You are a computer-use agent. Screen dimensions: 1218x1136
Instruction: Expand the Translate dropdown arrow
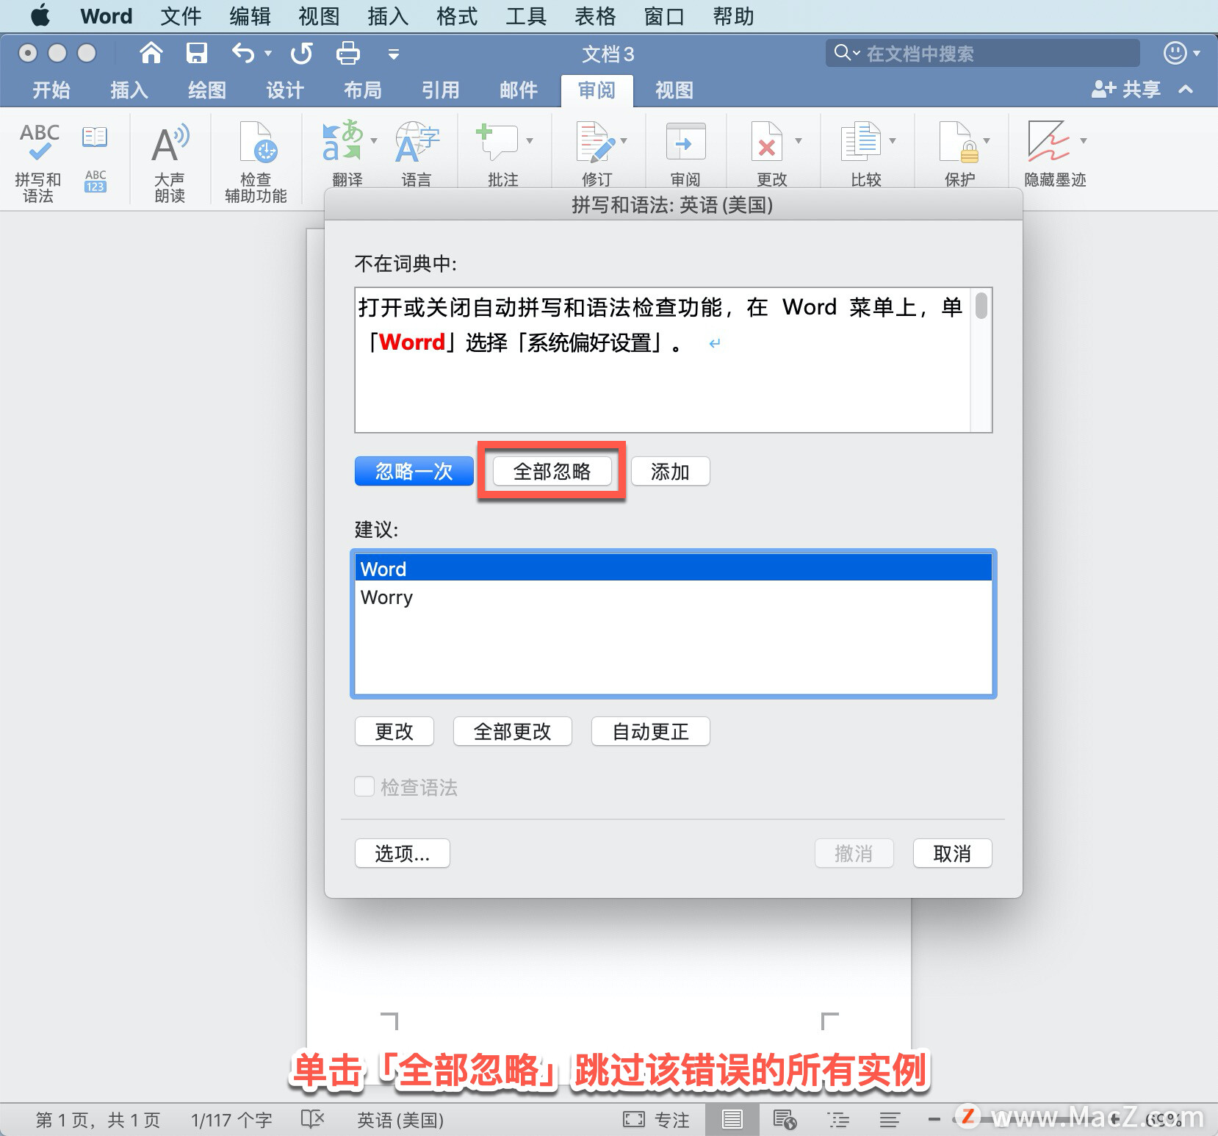tap(374, 140)
